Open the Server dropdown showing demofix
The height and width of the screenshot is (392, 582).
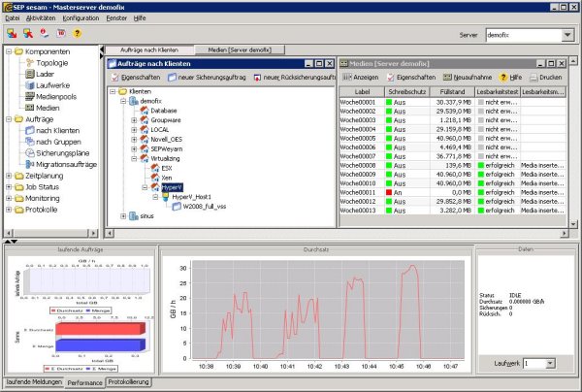pos(567,35)
